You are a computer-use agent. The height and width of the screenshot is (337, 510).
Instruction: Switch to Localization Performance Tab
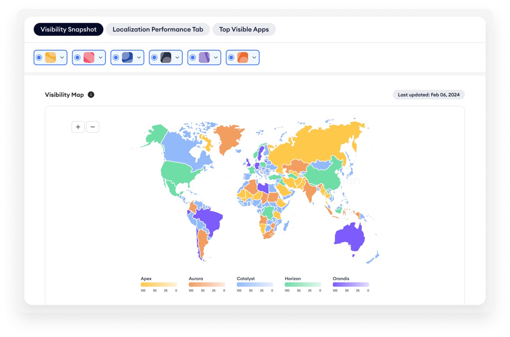[158, 29]
